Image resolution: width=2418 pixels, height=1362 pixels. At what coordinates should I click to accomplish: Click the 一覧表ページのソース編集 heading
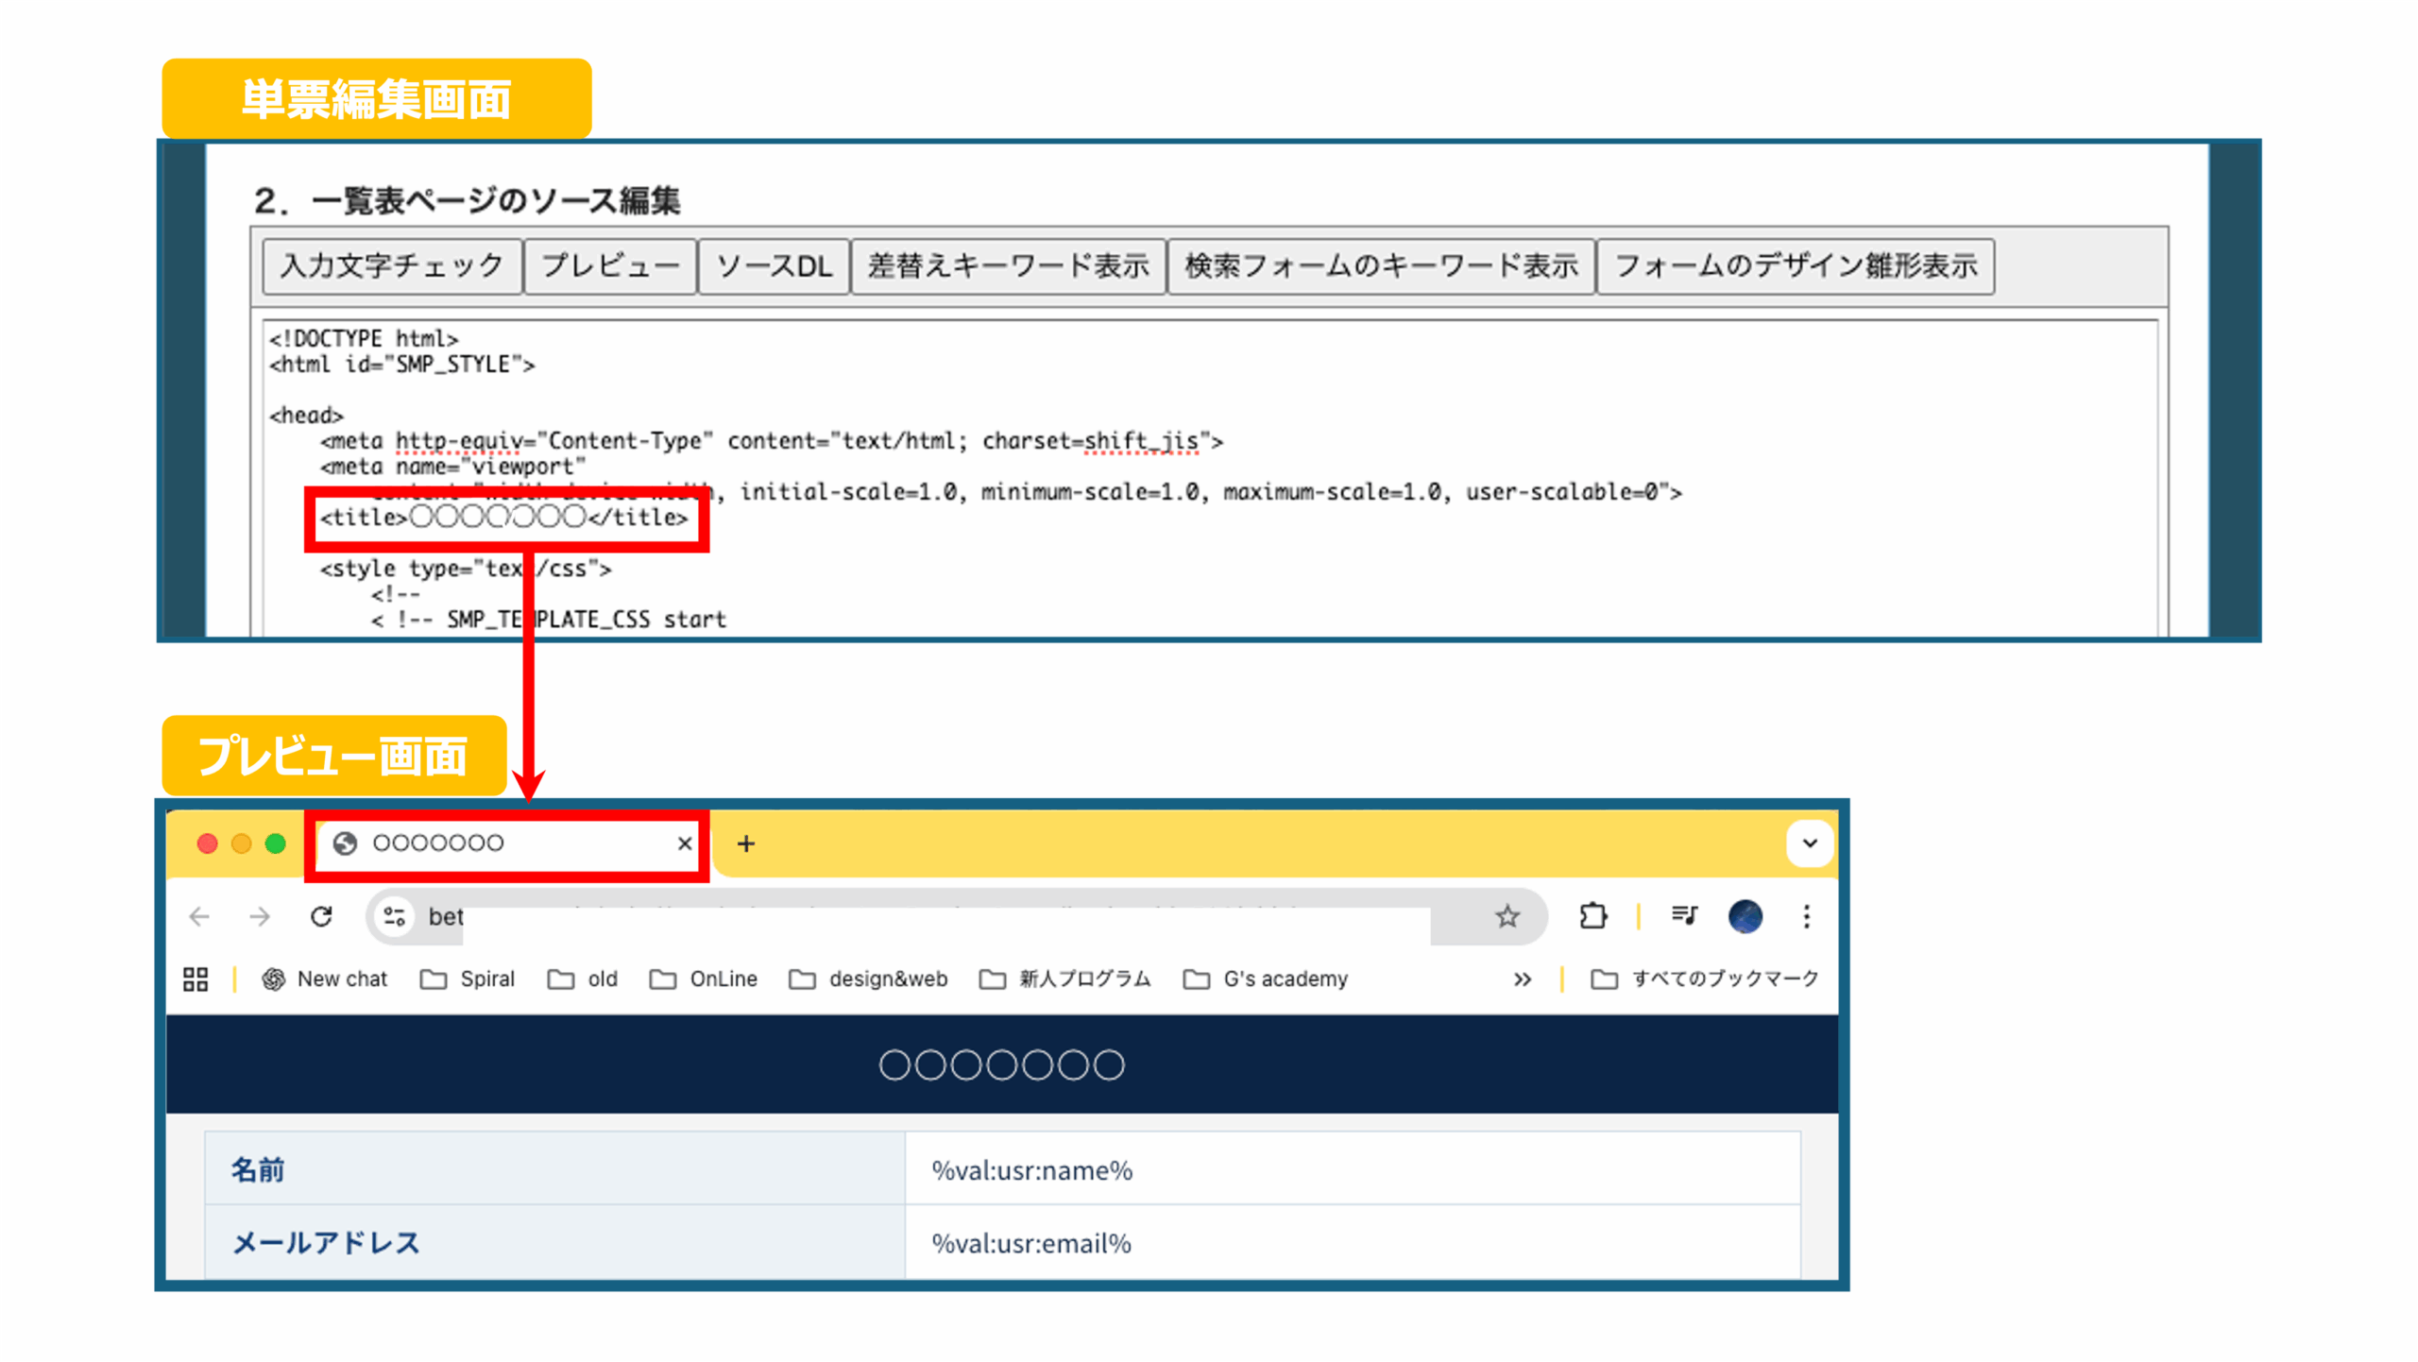coord(467,201)
